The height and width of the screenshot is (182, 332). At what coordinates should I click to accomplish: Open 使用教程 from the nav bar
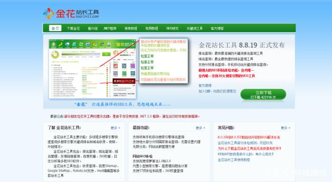pos(130,28)
